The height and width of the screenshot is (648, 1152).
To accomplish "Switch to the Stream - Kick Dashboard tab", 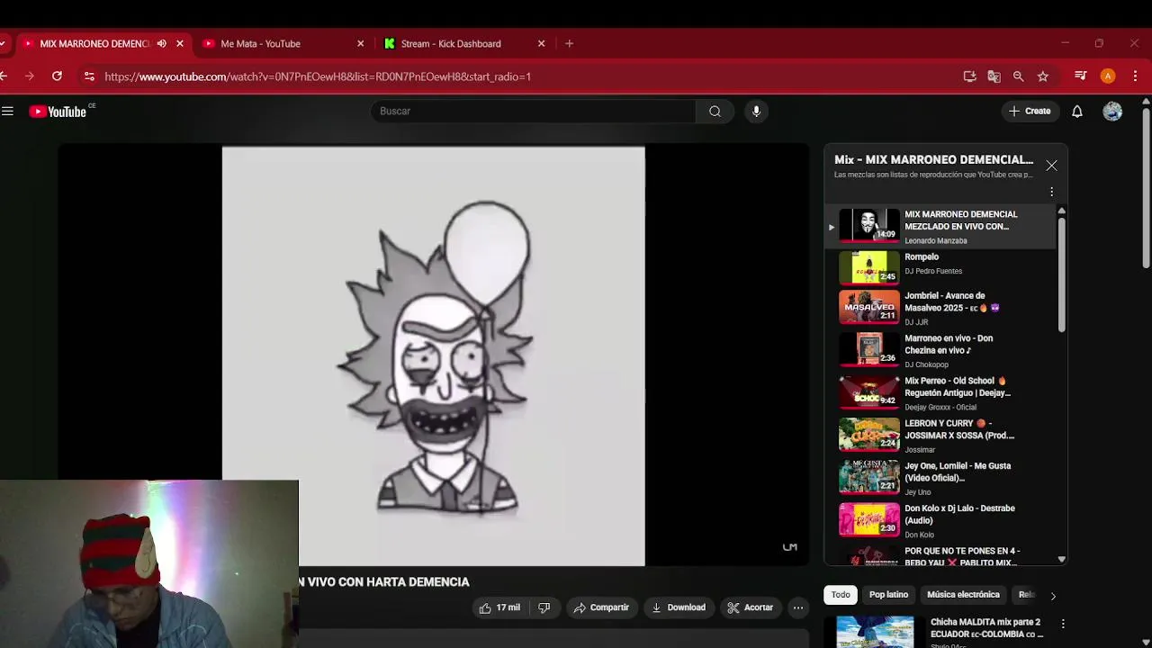I will 463,43.
